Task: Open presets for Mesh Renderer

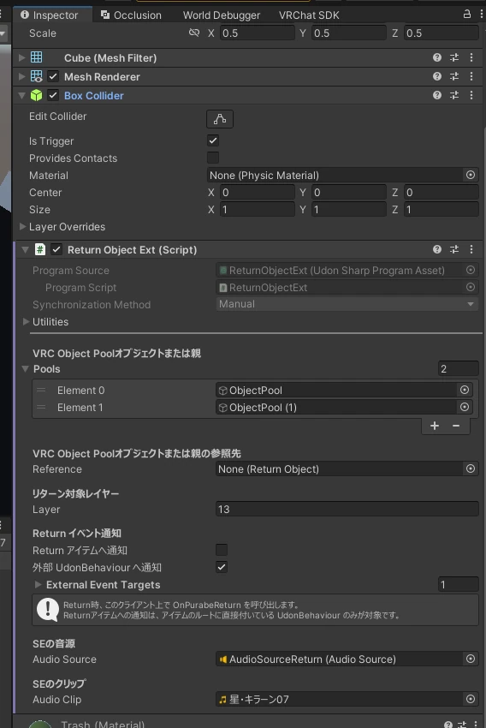Action: tap(454, 76)
